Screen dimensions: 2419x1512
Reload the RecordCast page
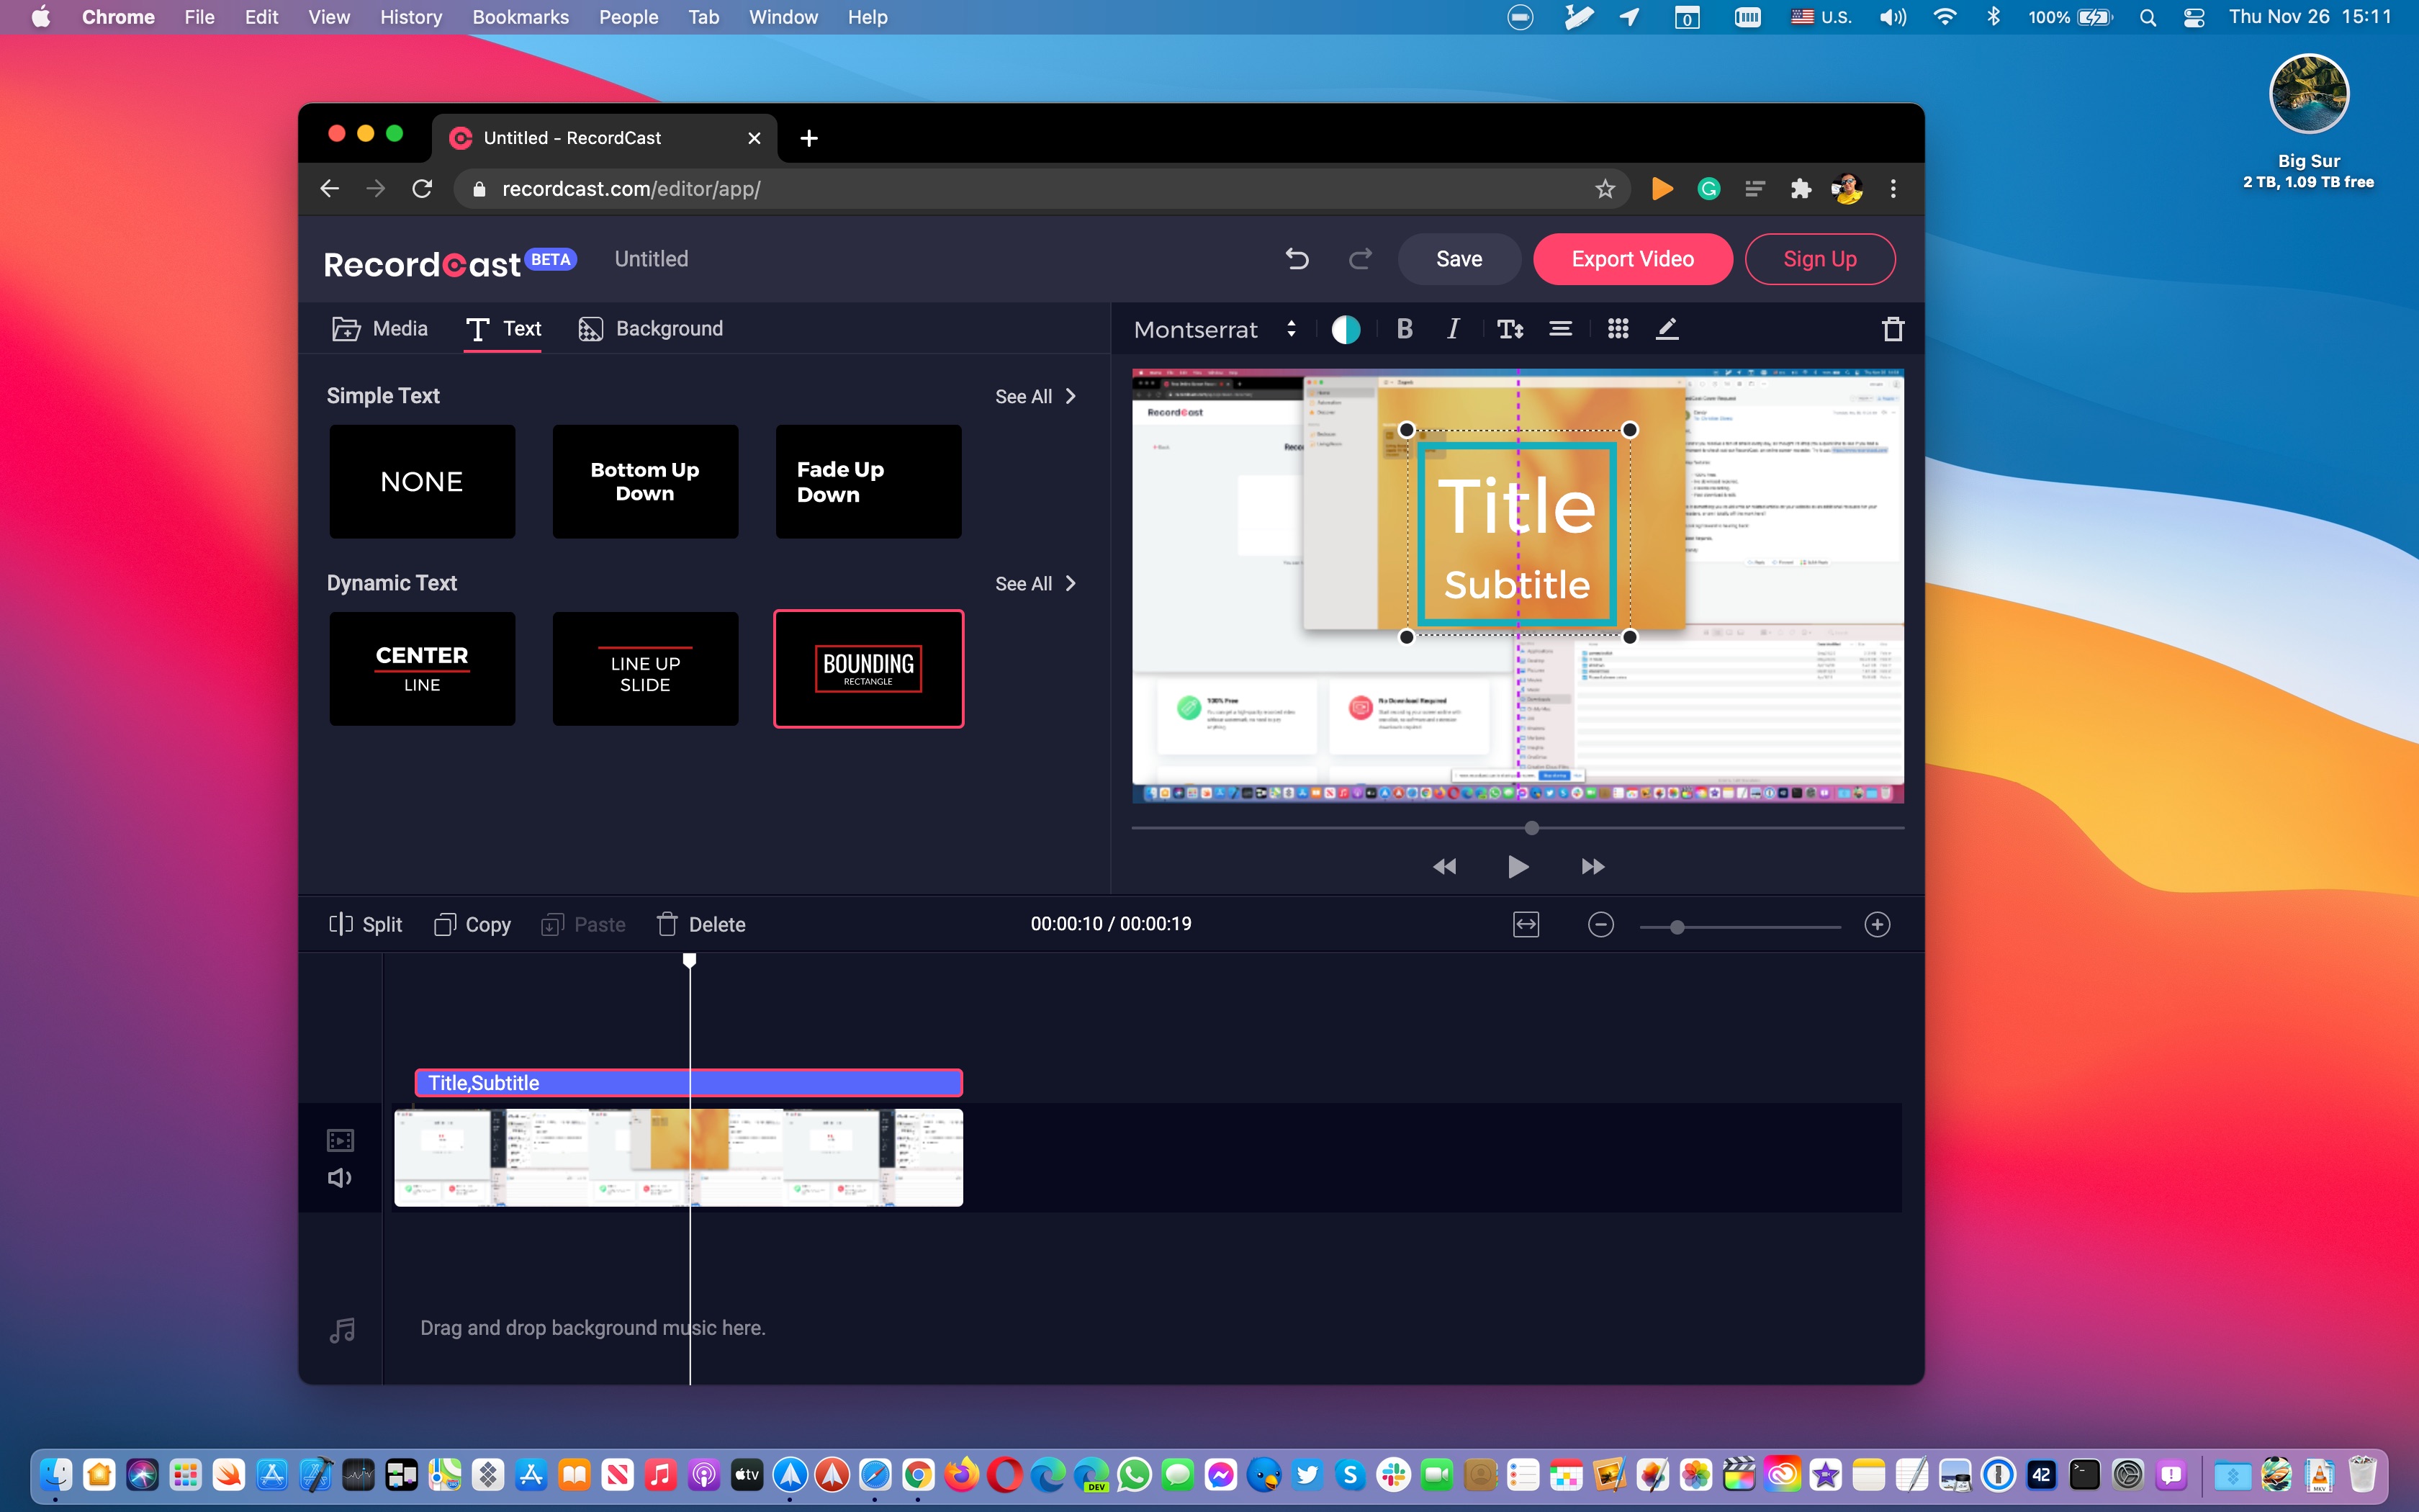click(x=423, y=189)
